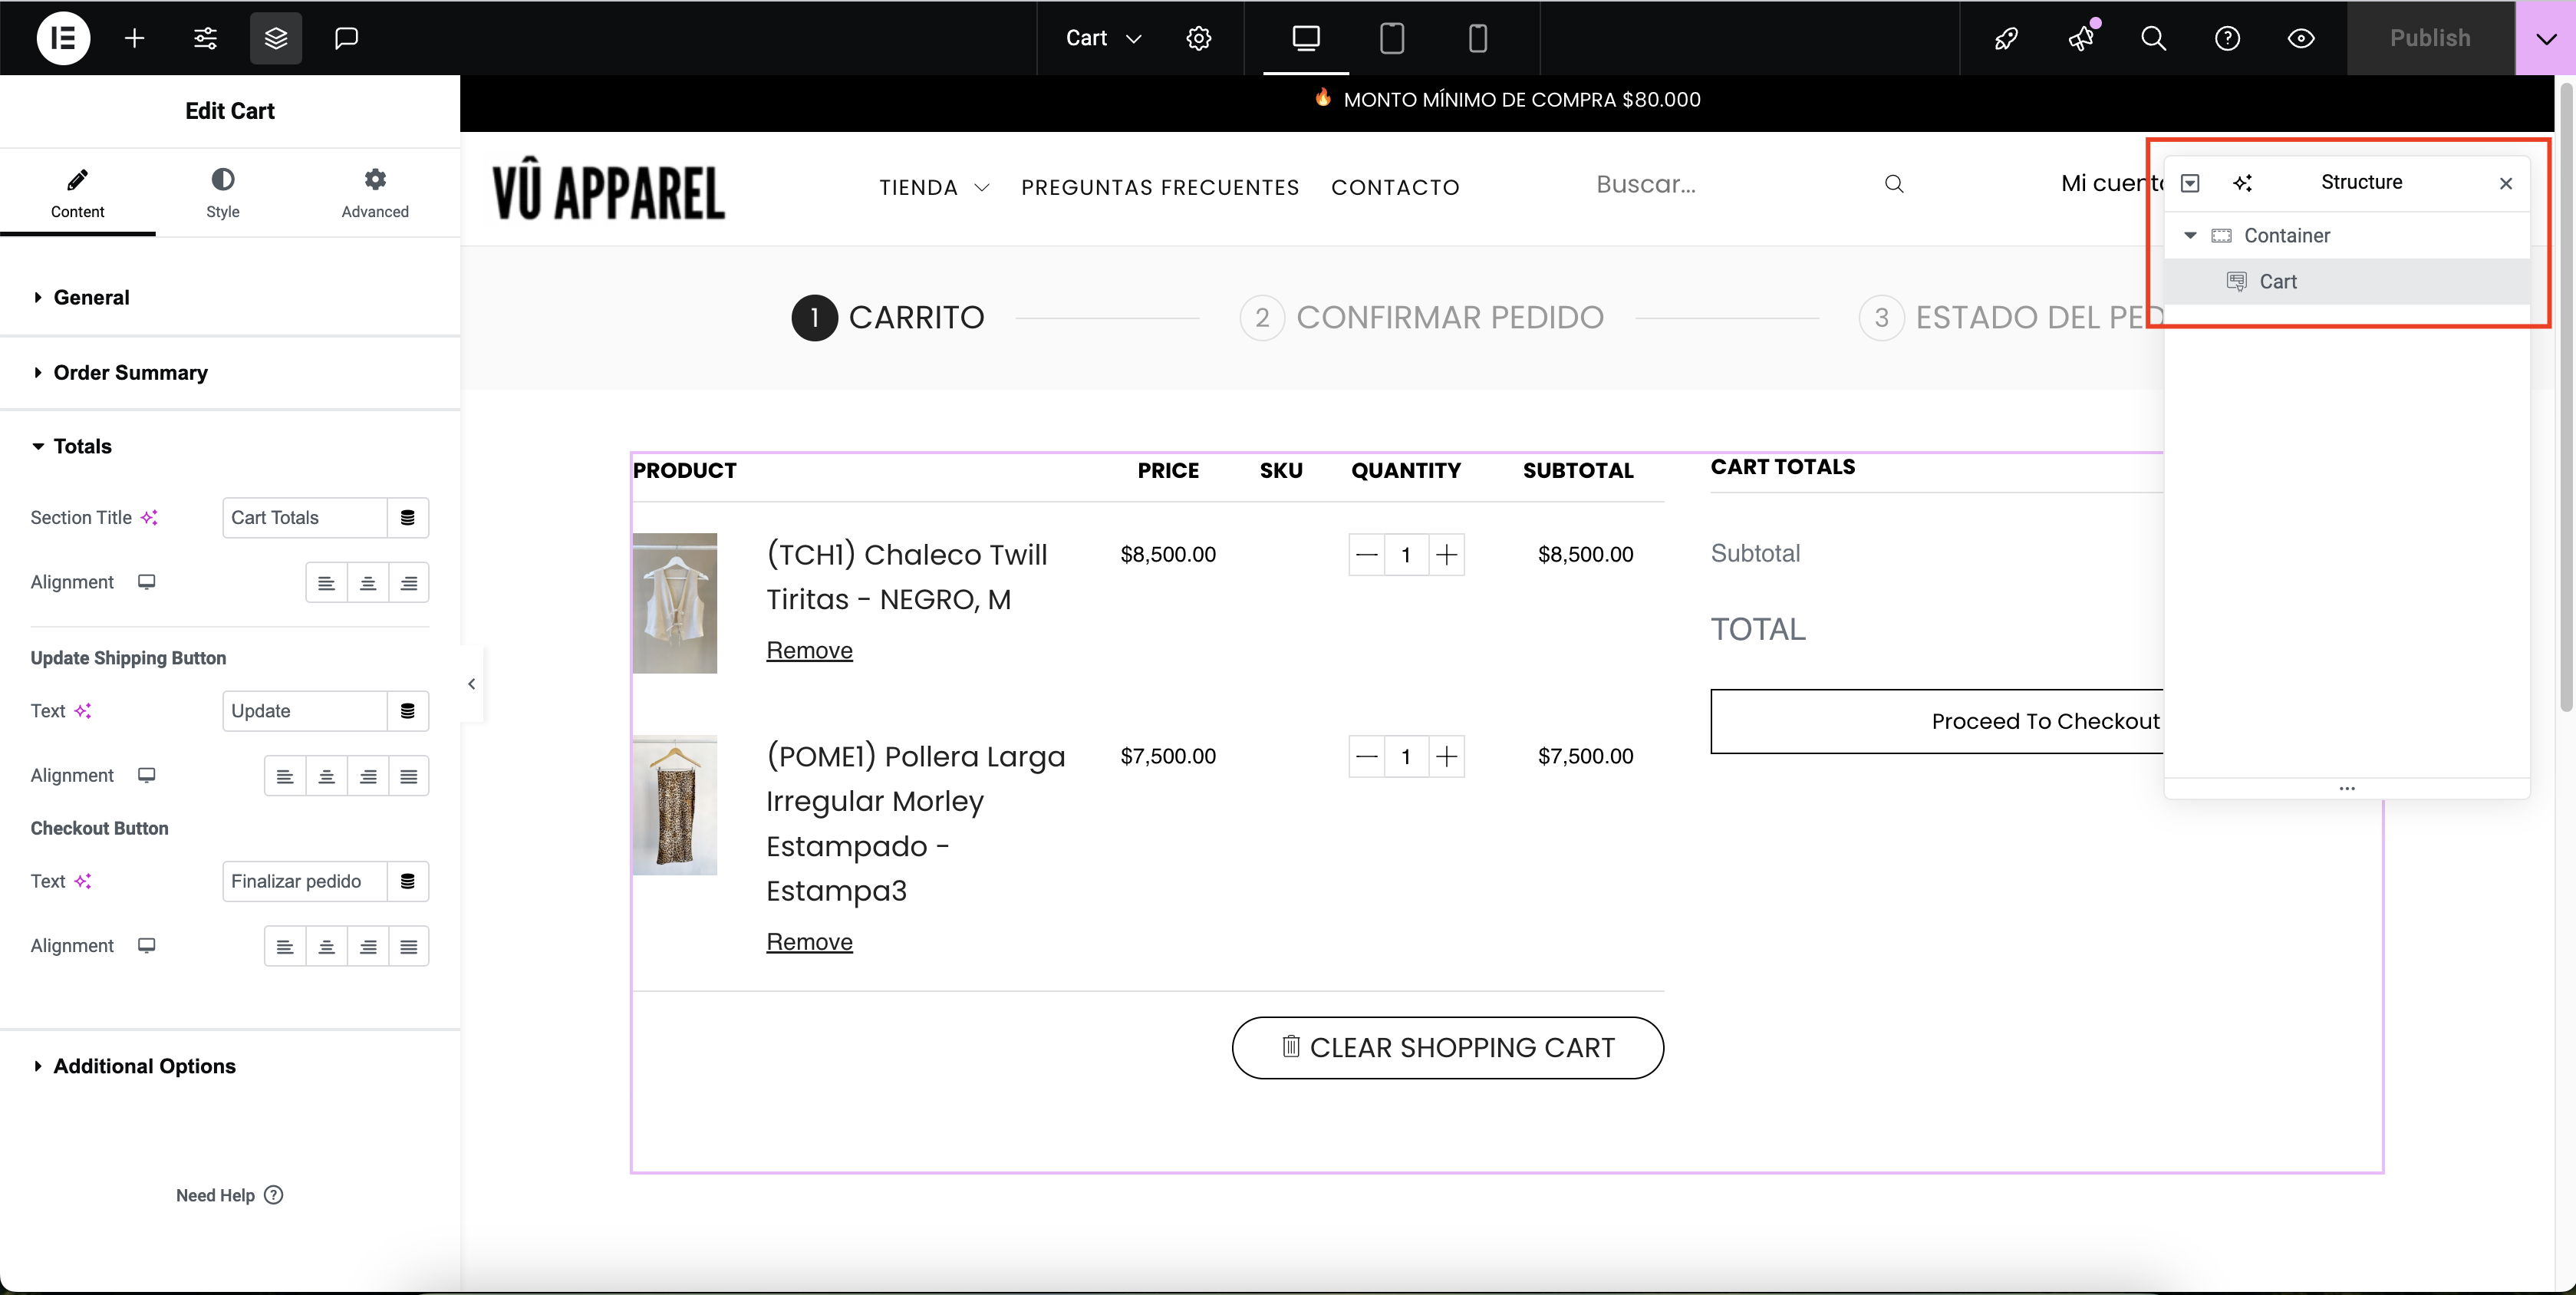Open dynamic tags for Update text
This screenshot has height=1295, width=2576.
pyautogui.click(x=408, y=711)
